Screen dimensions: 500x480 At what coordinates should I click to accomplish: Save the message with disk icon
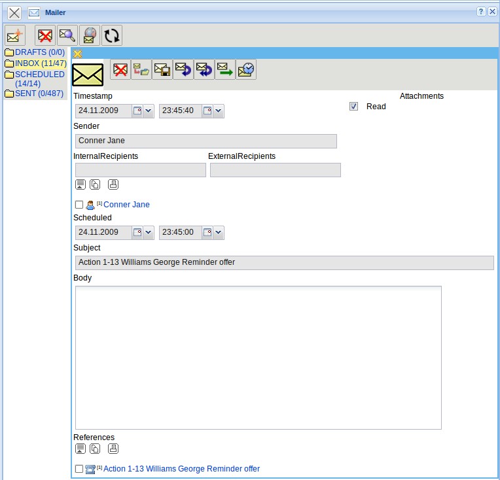pyautogui.click(x=162, y=70)
